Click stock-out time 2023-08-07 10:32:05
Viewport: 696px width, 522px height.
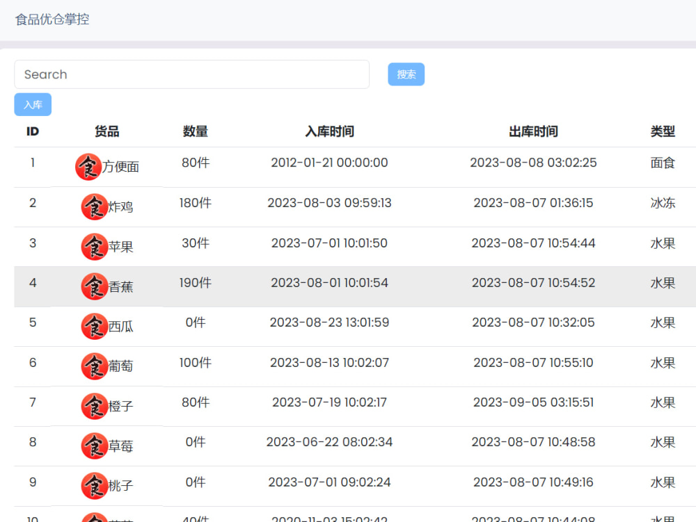tap(533, 323)
